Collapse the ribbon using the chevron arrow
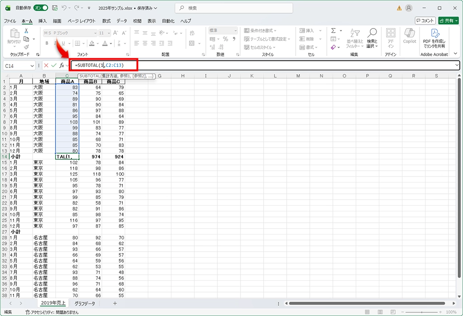463x316 pixels. [456, 54]
